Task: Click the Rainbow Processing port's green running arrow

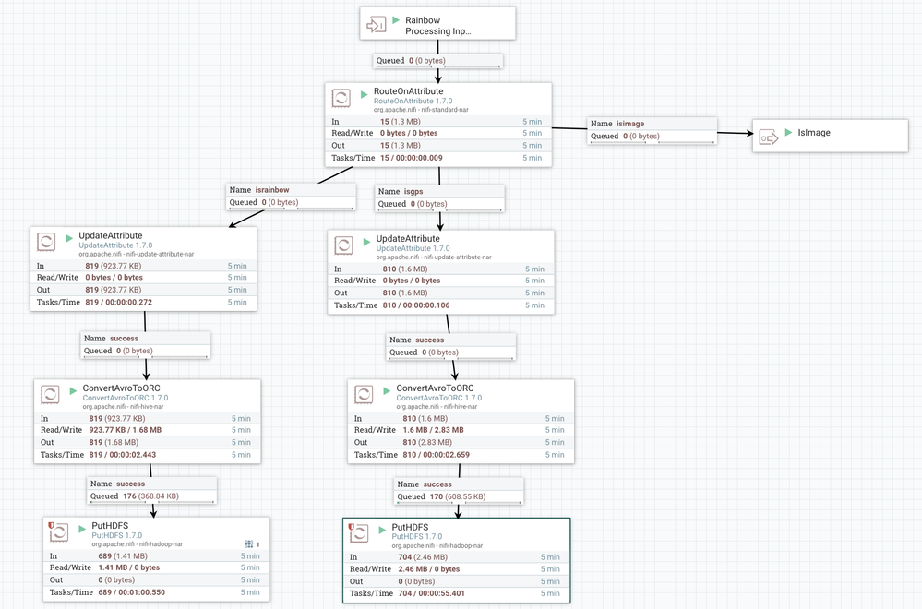Action: 396,20
